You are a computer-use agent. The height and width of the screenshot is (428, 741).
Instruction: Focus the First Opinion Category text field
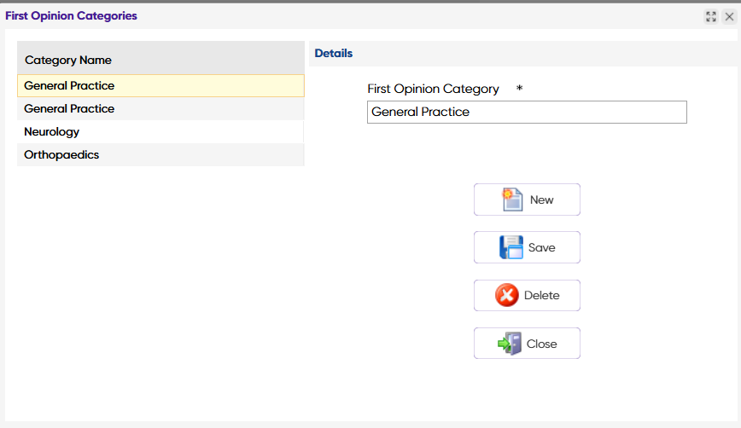click(527, 113)
